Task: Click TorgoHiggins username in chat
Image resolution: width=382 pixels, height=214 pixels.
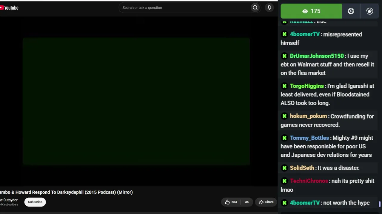Action: [306, 86]
